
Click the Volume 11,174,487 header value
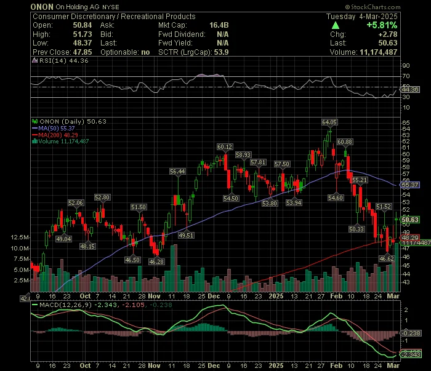tap(379, 52)
